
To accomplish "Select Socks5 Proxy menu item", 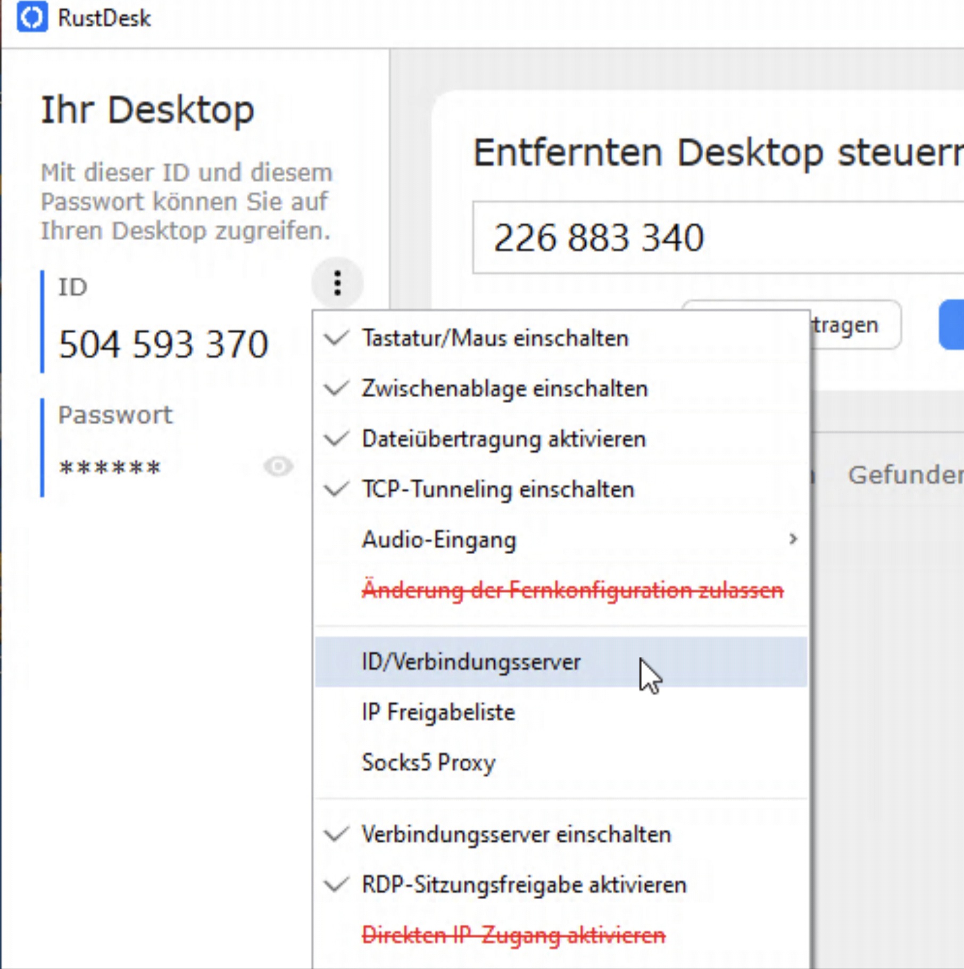I will pyautogui.click(x=428, y=762).
